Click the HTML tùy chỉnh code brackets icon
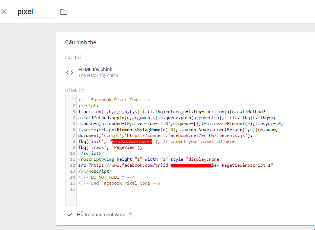315x230 pixels. (x=70, y=72)
